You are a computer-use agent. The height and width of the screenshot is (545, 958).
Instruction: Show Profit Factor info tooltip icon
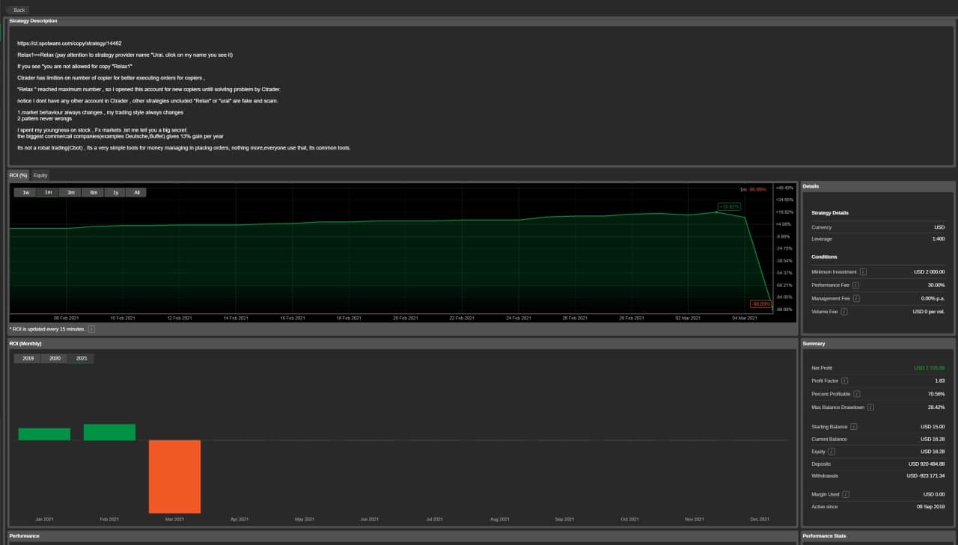pos(845,381)
